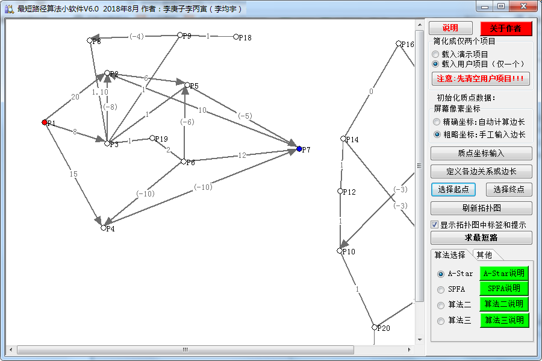The height and width of the screenshot is (361, 542).
Task: Click the application icon in title bar
Action: [x=9, y=8]
